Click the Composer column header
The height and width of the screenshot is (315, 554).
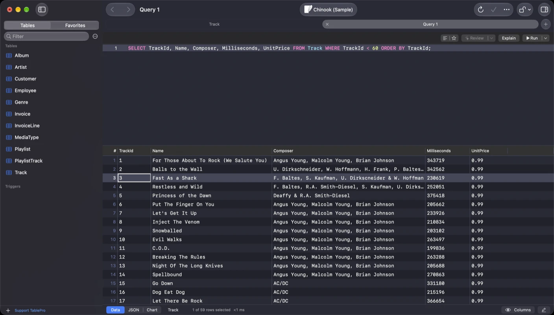click(348, 151)
